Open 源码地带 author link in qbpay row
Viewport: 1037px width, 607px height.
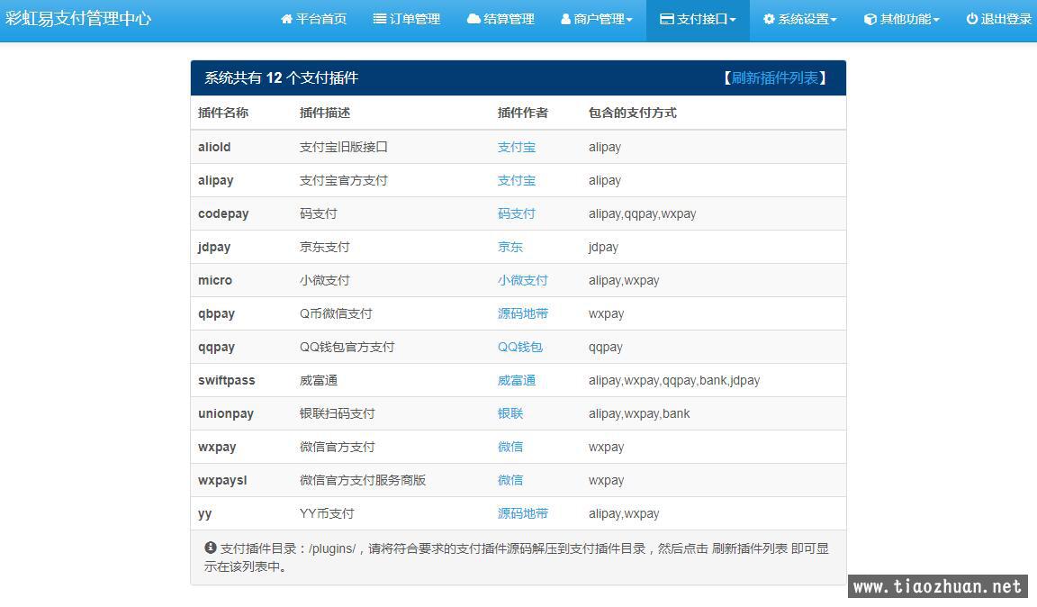522,313
